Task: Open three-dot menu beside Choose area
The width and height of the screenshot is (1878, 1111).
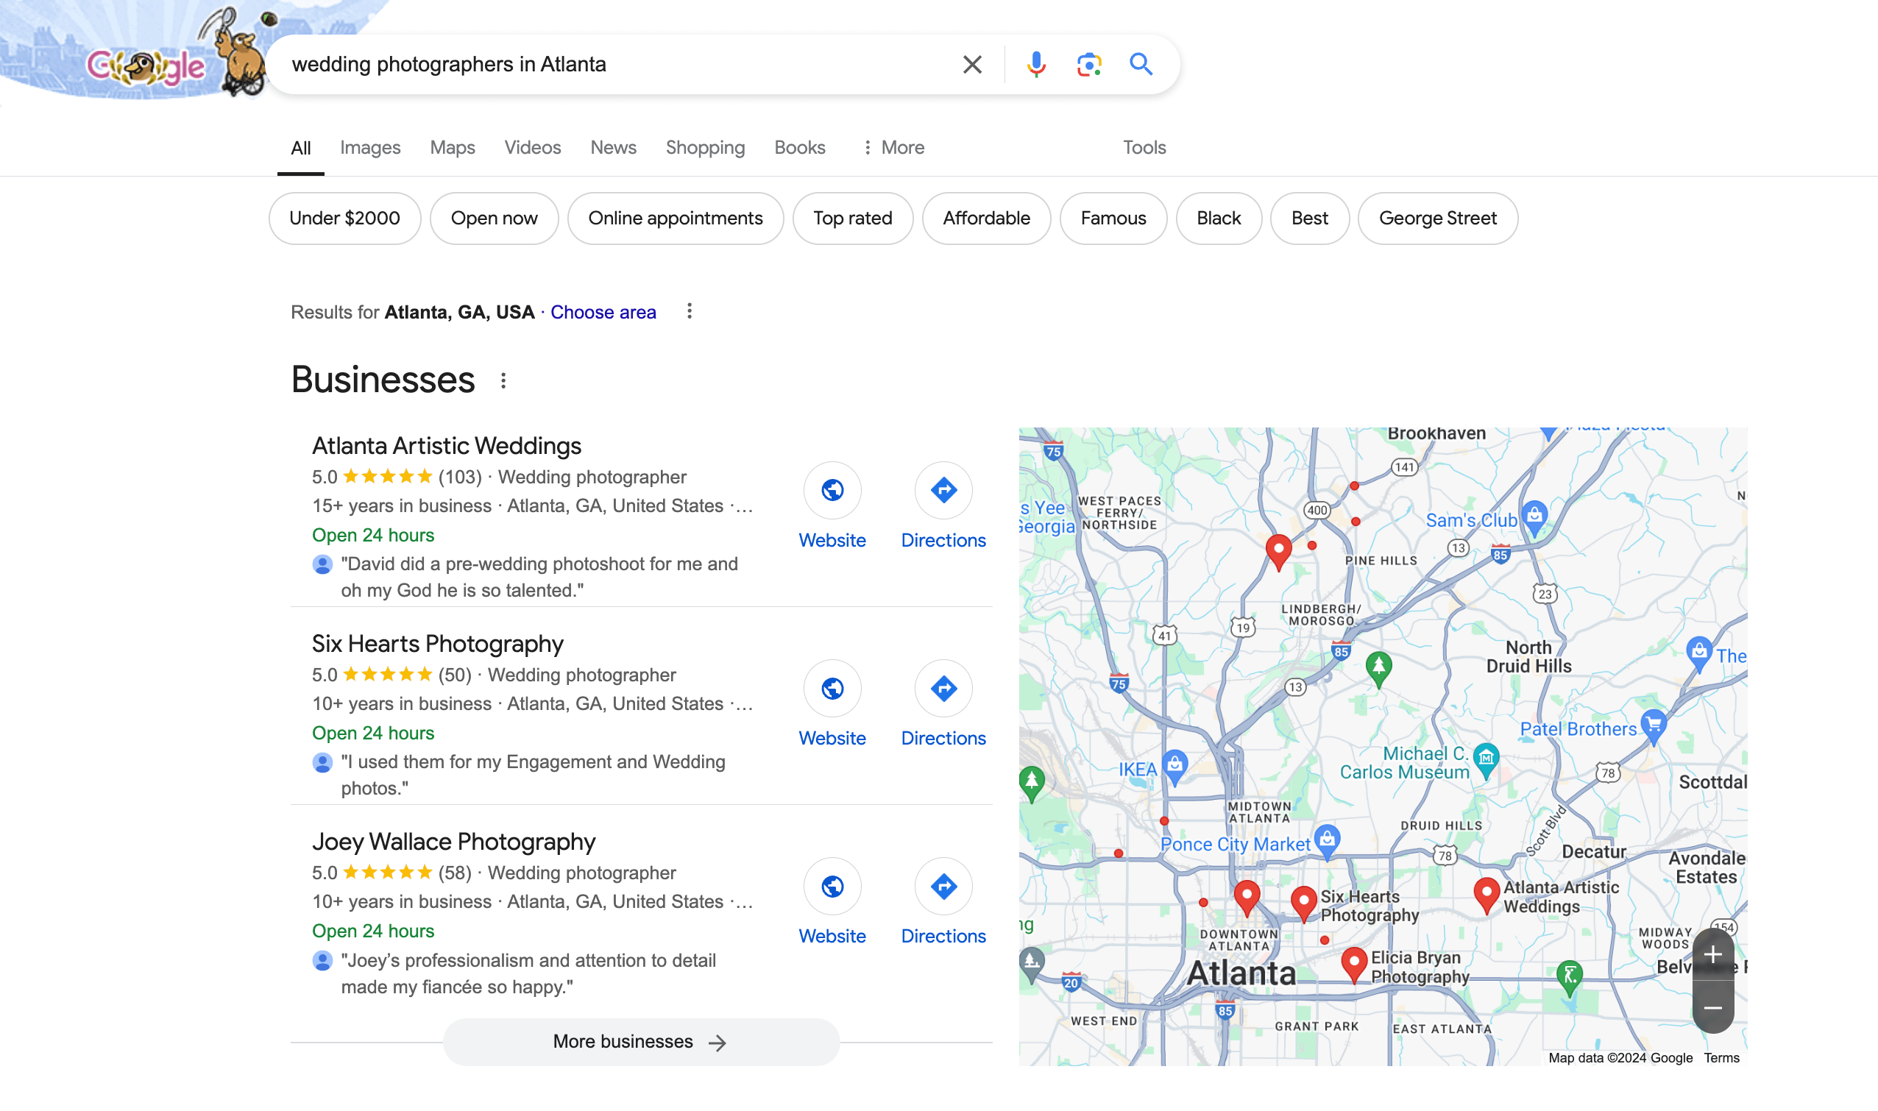Action: tap(689, 311)
